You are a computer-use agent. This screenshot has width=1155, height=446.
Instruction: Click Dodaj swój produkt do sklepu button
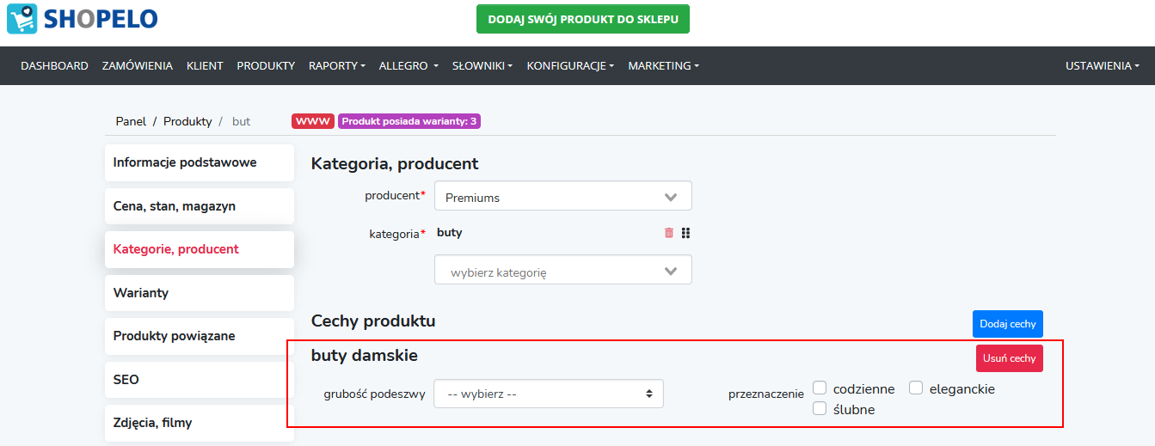[583, 19]
